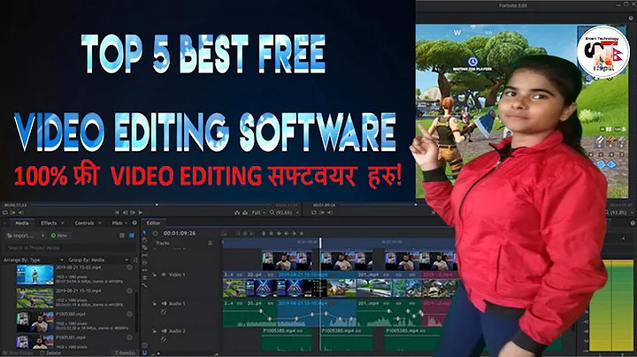
Task: Open the Group By: Media dropdown
Action: tap(98, 260)
